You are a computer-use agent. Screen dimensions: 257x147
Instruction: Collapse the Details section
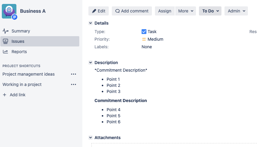tap(91, 23)
